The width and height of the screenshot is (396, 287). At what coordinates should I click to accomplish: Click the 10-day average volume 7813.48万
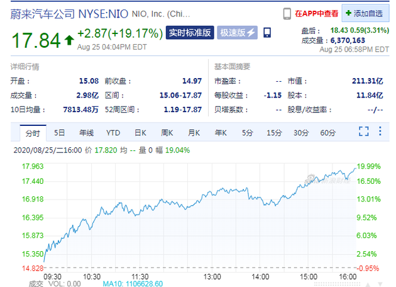tap(80, 110)
